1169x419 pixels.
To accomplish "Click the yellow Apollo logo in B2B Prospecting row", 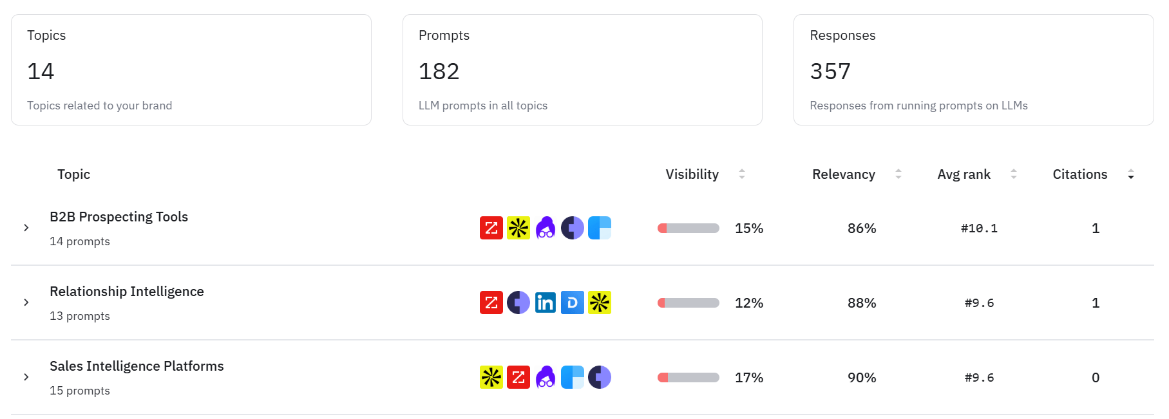I will click(x=518, y=228).
